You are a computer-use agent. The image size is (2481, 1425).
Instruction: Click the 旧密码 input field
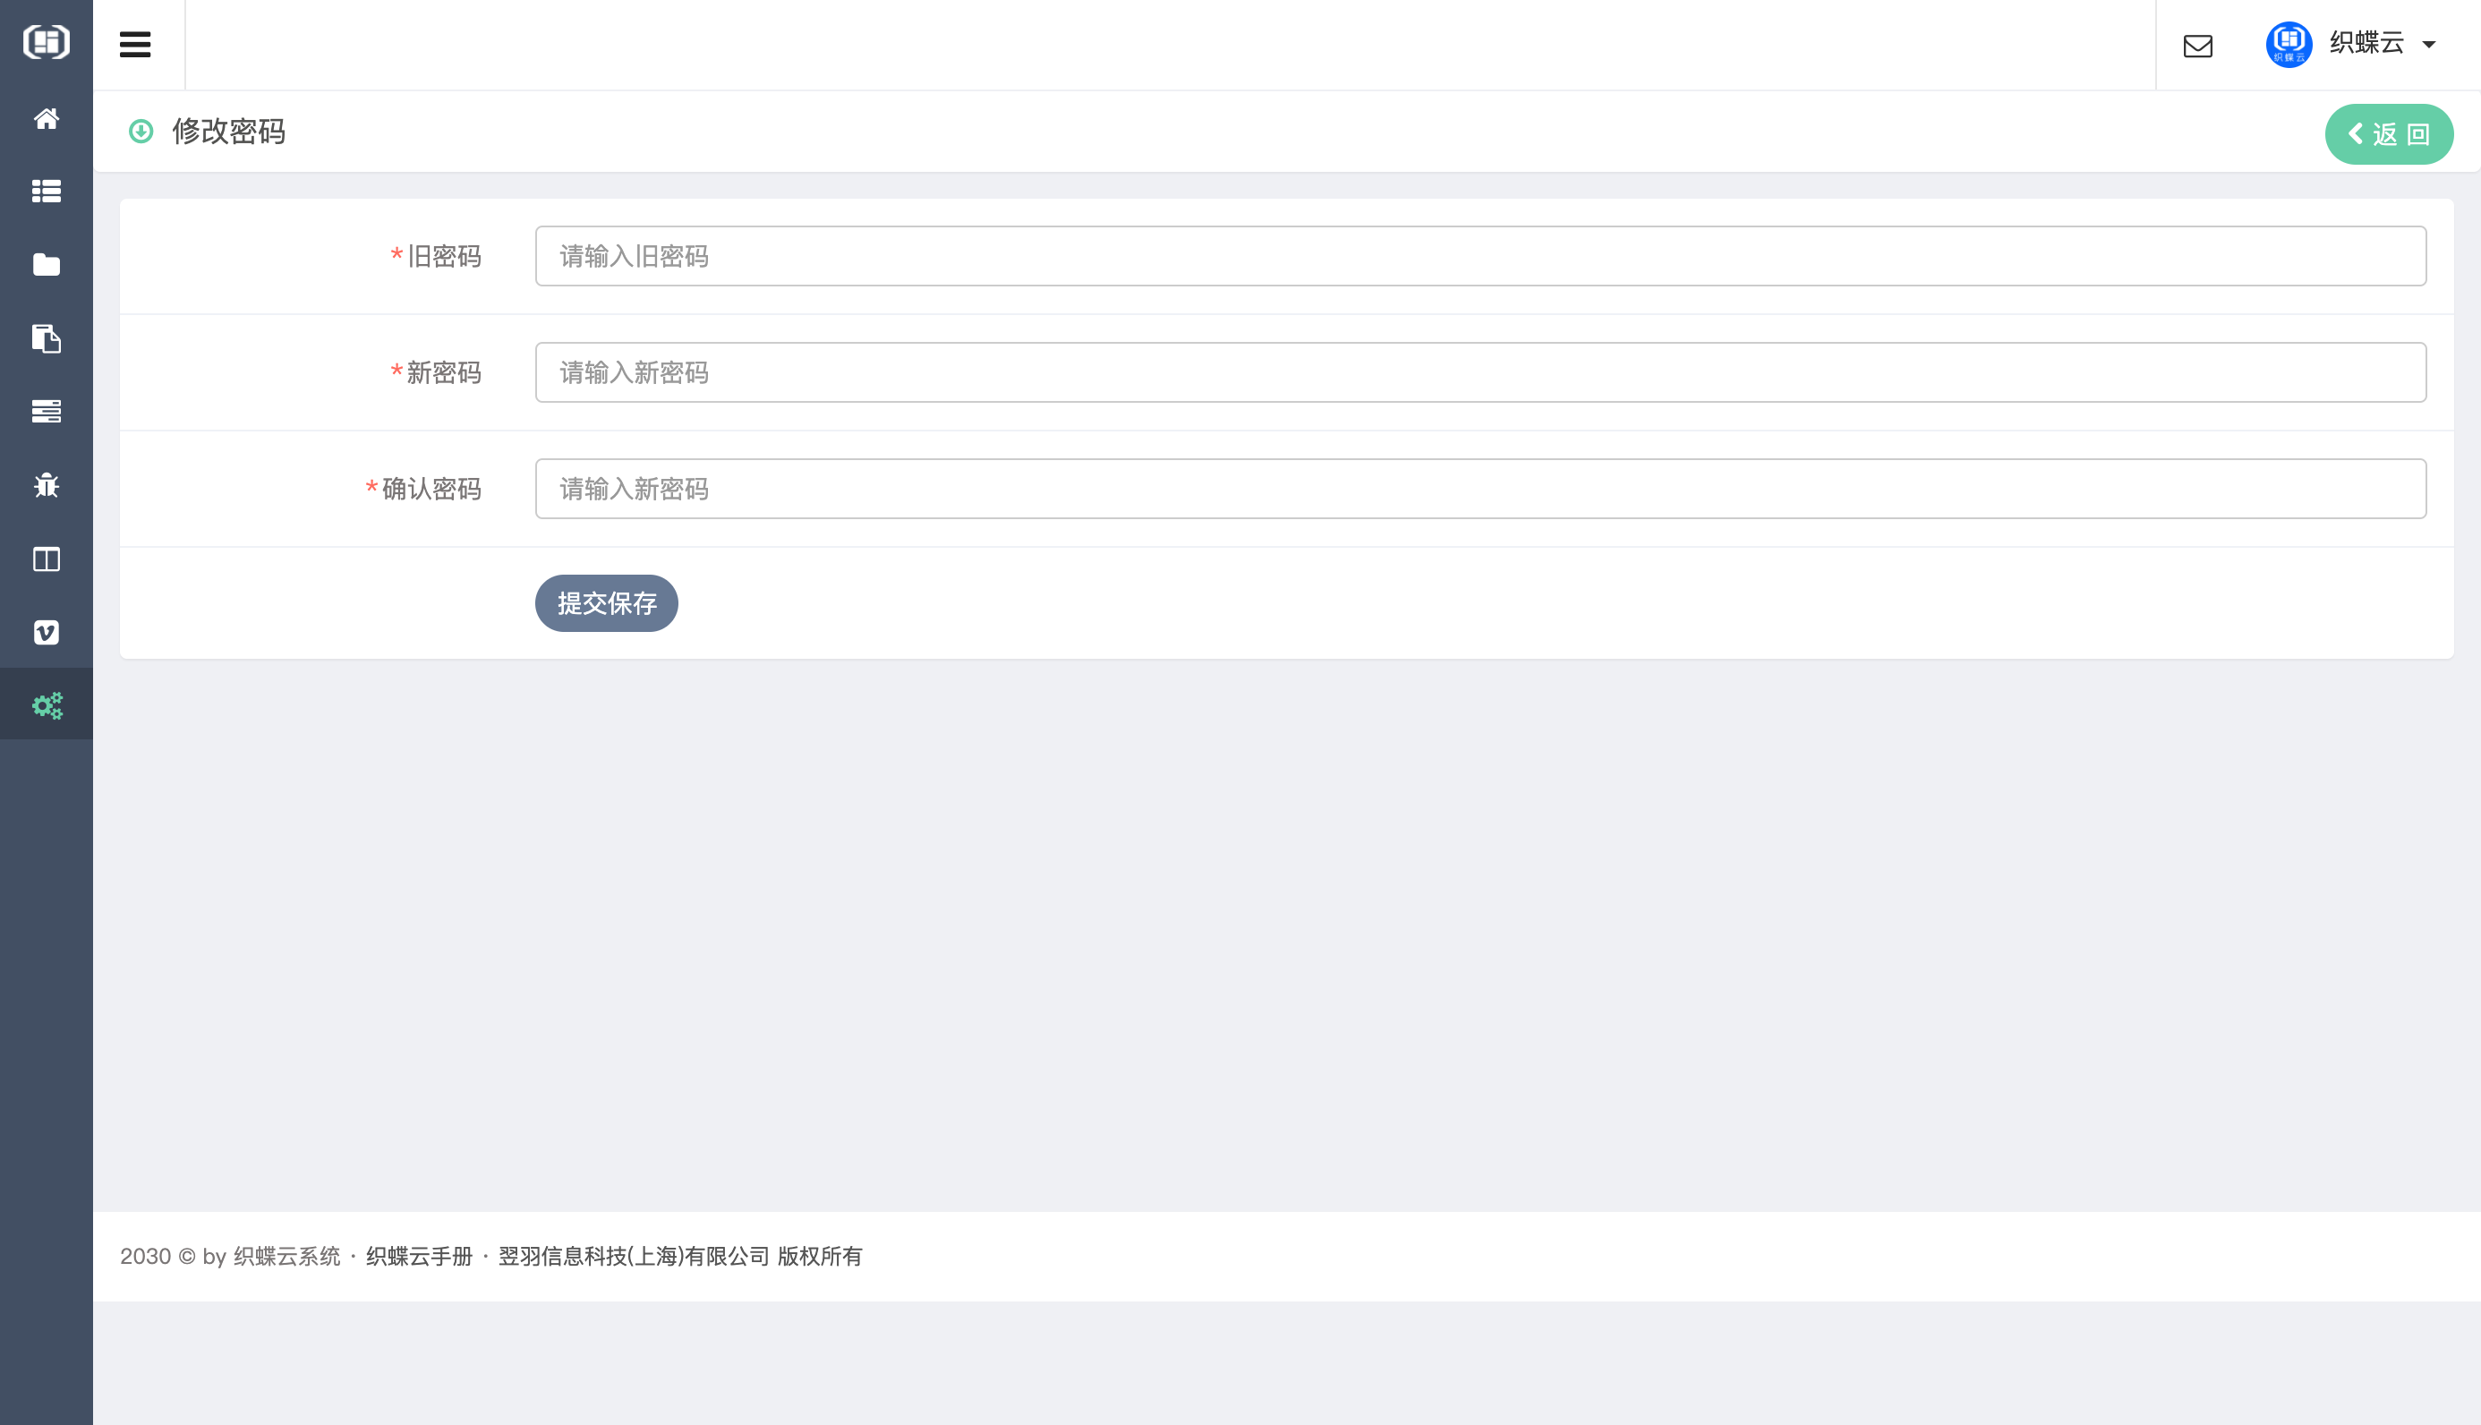click(x=1479, y=256)
